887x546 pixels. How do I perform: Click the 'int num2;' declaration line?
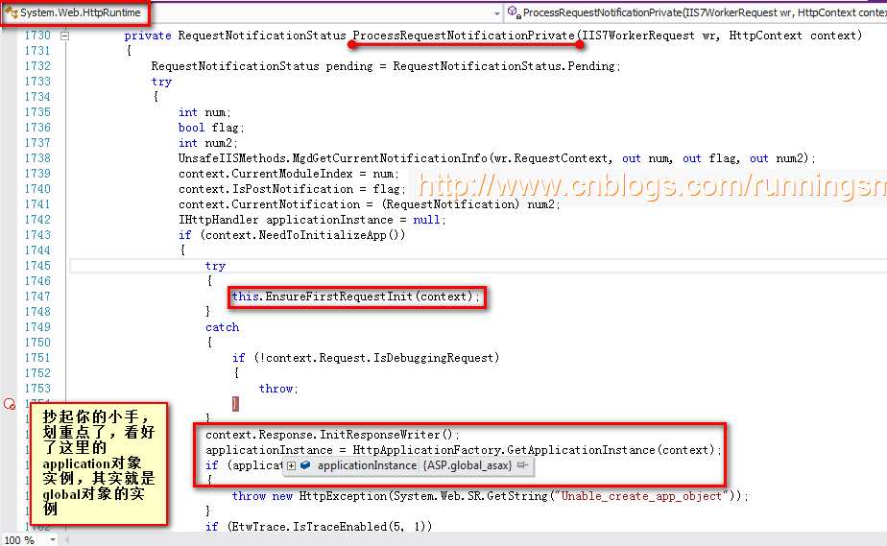pyautogui.click(x=207, y=143)
